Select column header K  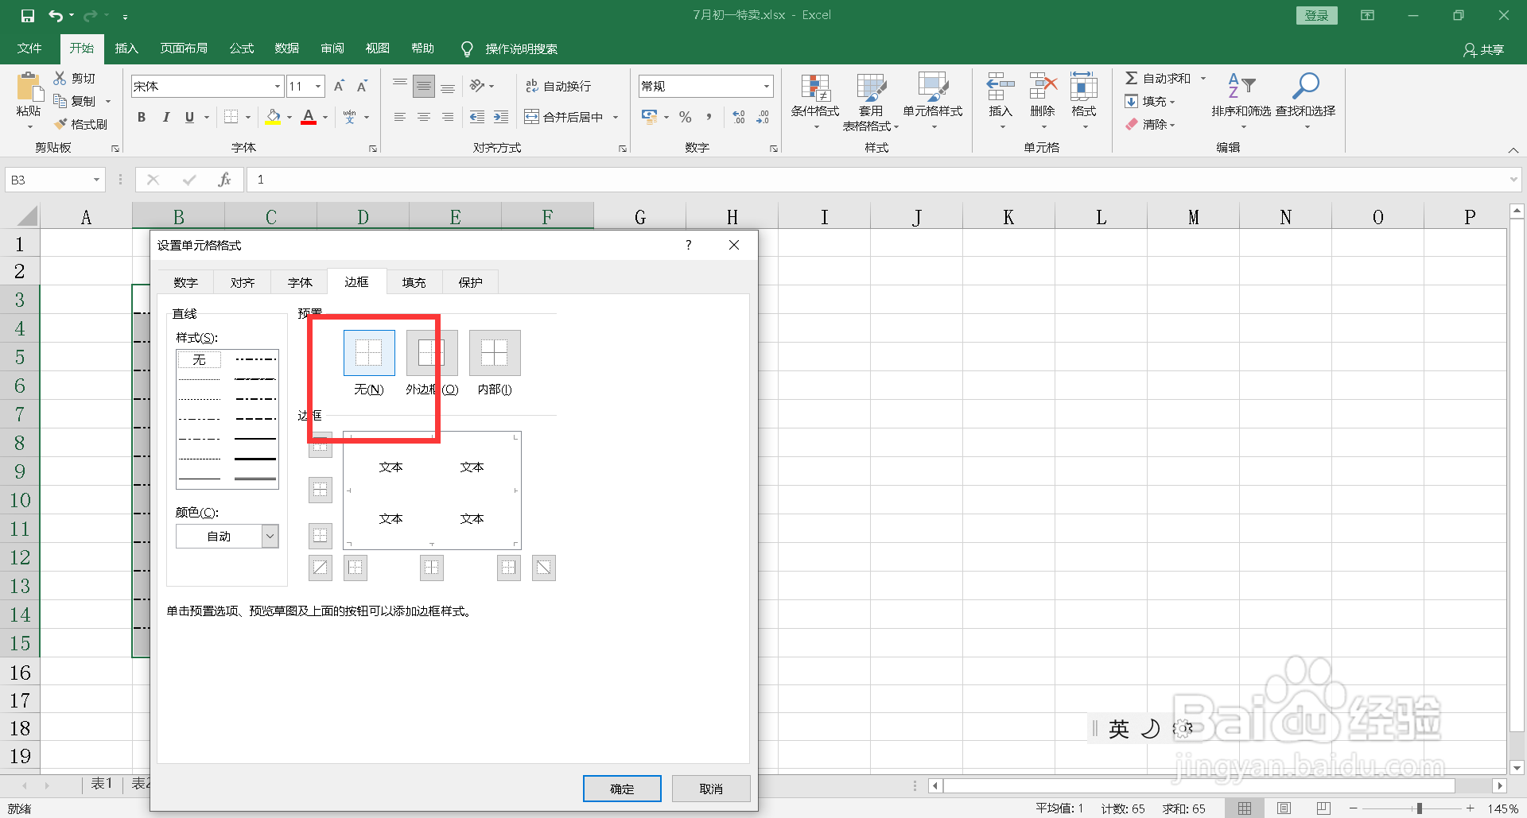click(x=1008, y=217)
